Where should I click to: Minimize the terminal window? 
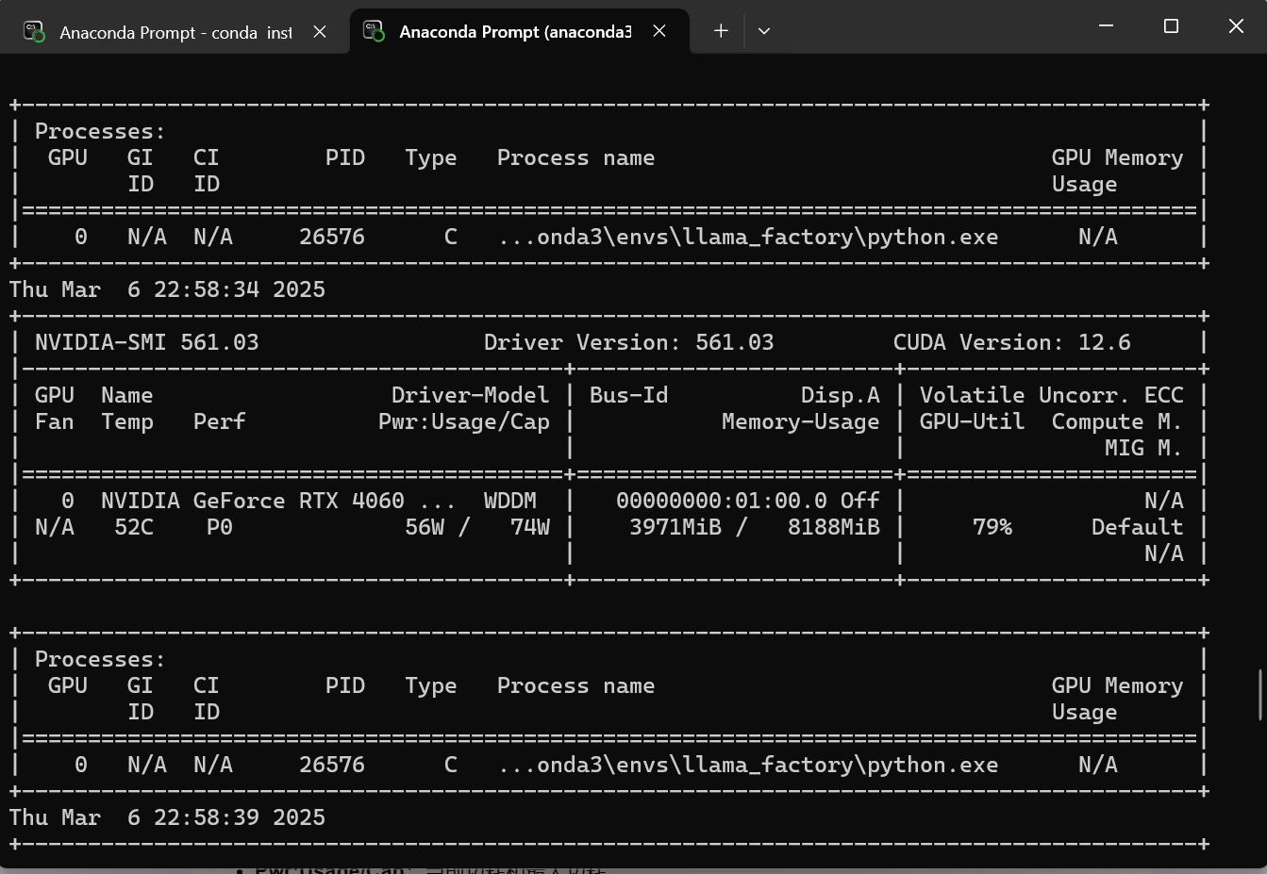click(1107, 26)
